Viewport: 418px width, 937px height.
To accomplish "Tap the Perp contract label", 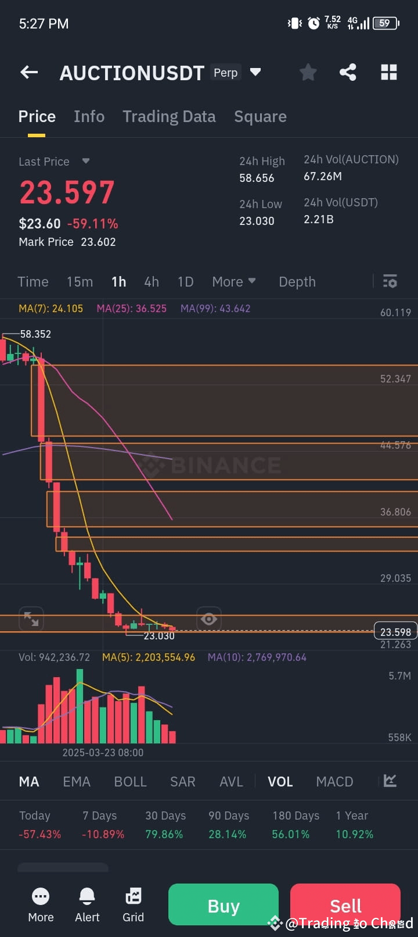I will (226, 72).
